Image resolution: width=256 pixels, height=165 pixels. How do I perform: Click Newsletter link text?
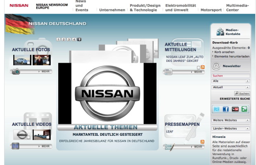[232, 66]
